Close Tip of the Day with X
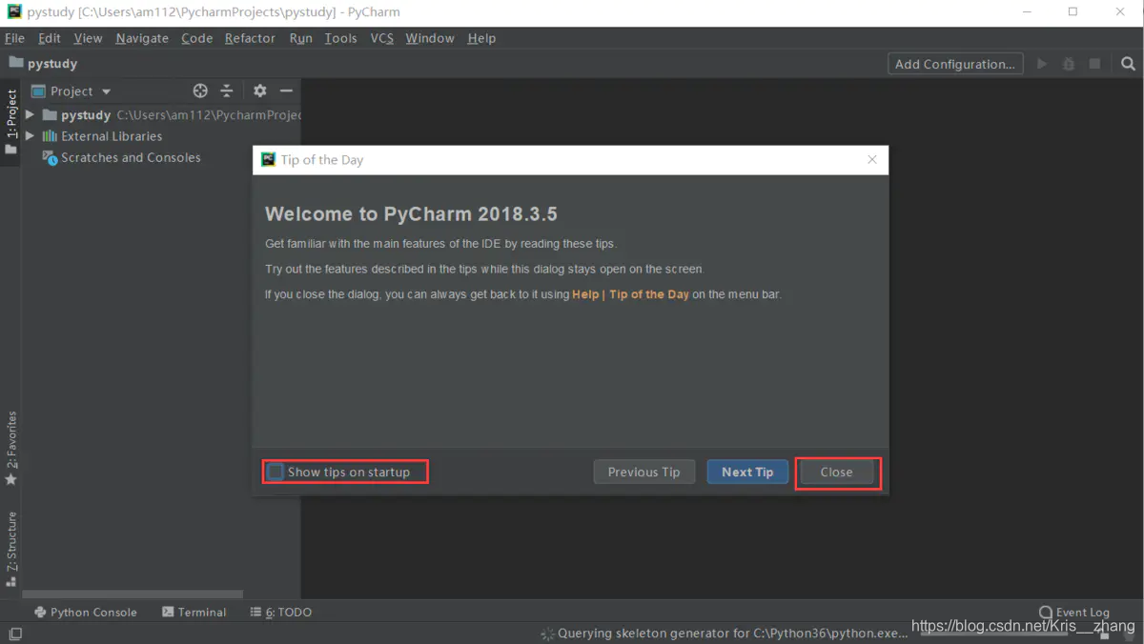 872,159
